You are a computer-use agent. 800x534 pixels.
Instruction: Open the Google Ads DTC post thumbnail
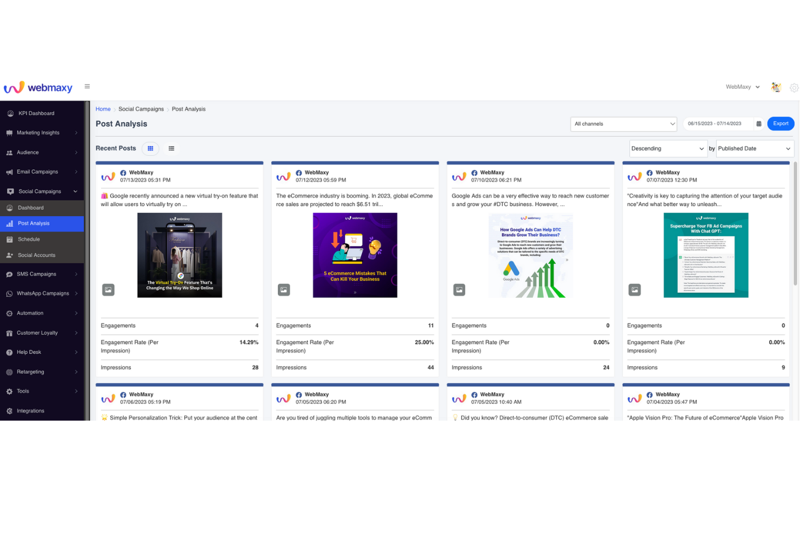click(x=531, y=255)
